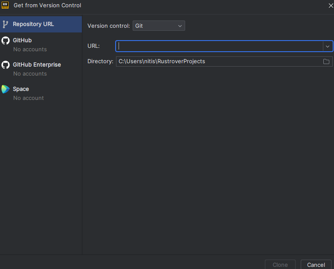
Task: Click 'No accounts' text under GitHub Enterprise
Action: pos(30,74)
